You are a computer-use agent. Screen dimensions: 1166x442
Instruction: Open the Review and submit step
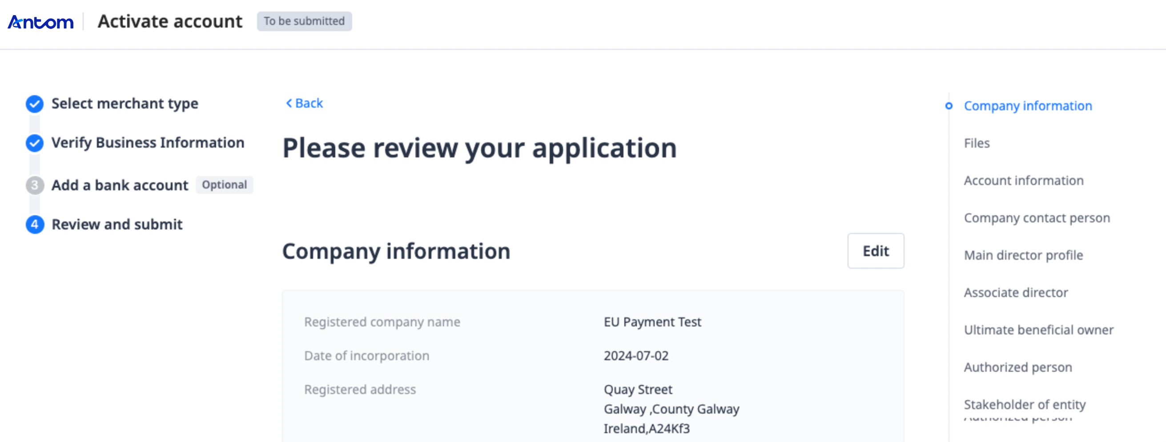point(117,225)
